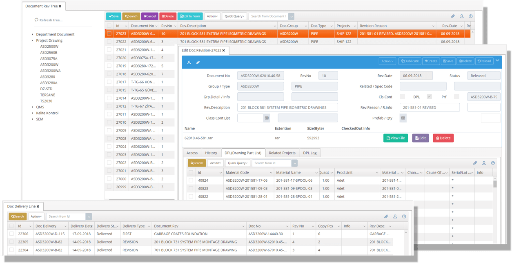Check the box for delivery row 22306
Image resolution: width=512 pixels, height=263 pixels.
pyautogui.click(x=11, y=234)
